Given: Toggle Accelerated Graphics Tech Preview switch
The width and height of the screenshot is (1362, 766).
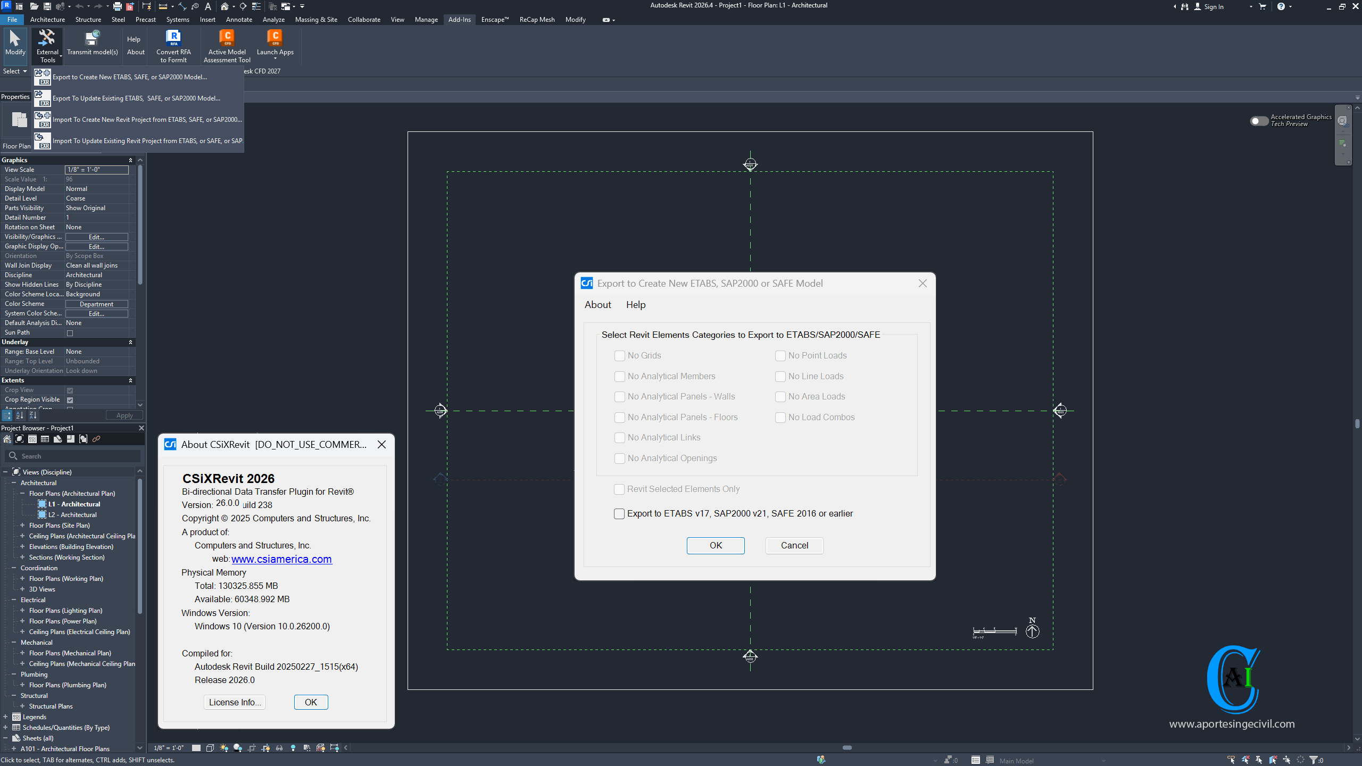Looking at the screenshot, I should coord(1259,121).
